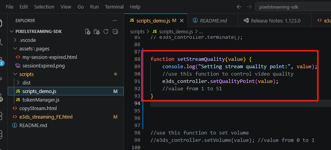Open the Terminal menu
This screenshot has height=150, width=331.
click(x=114, y=7)
